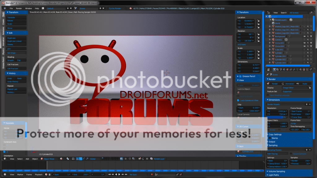Open the XYZ Euler rotation mode dropdown
Image resolution: width=317 pixels, height=178 pixels.
pyautogui.click(x=249, y=44)
